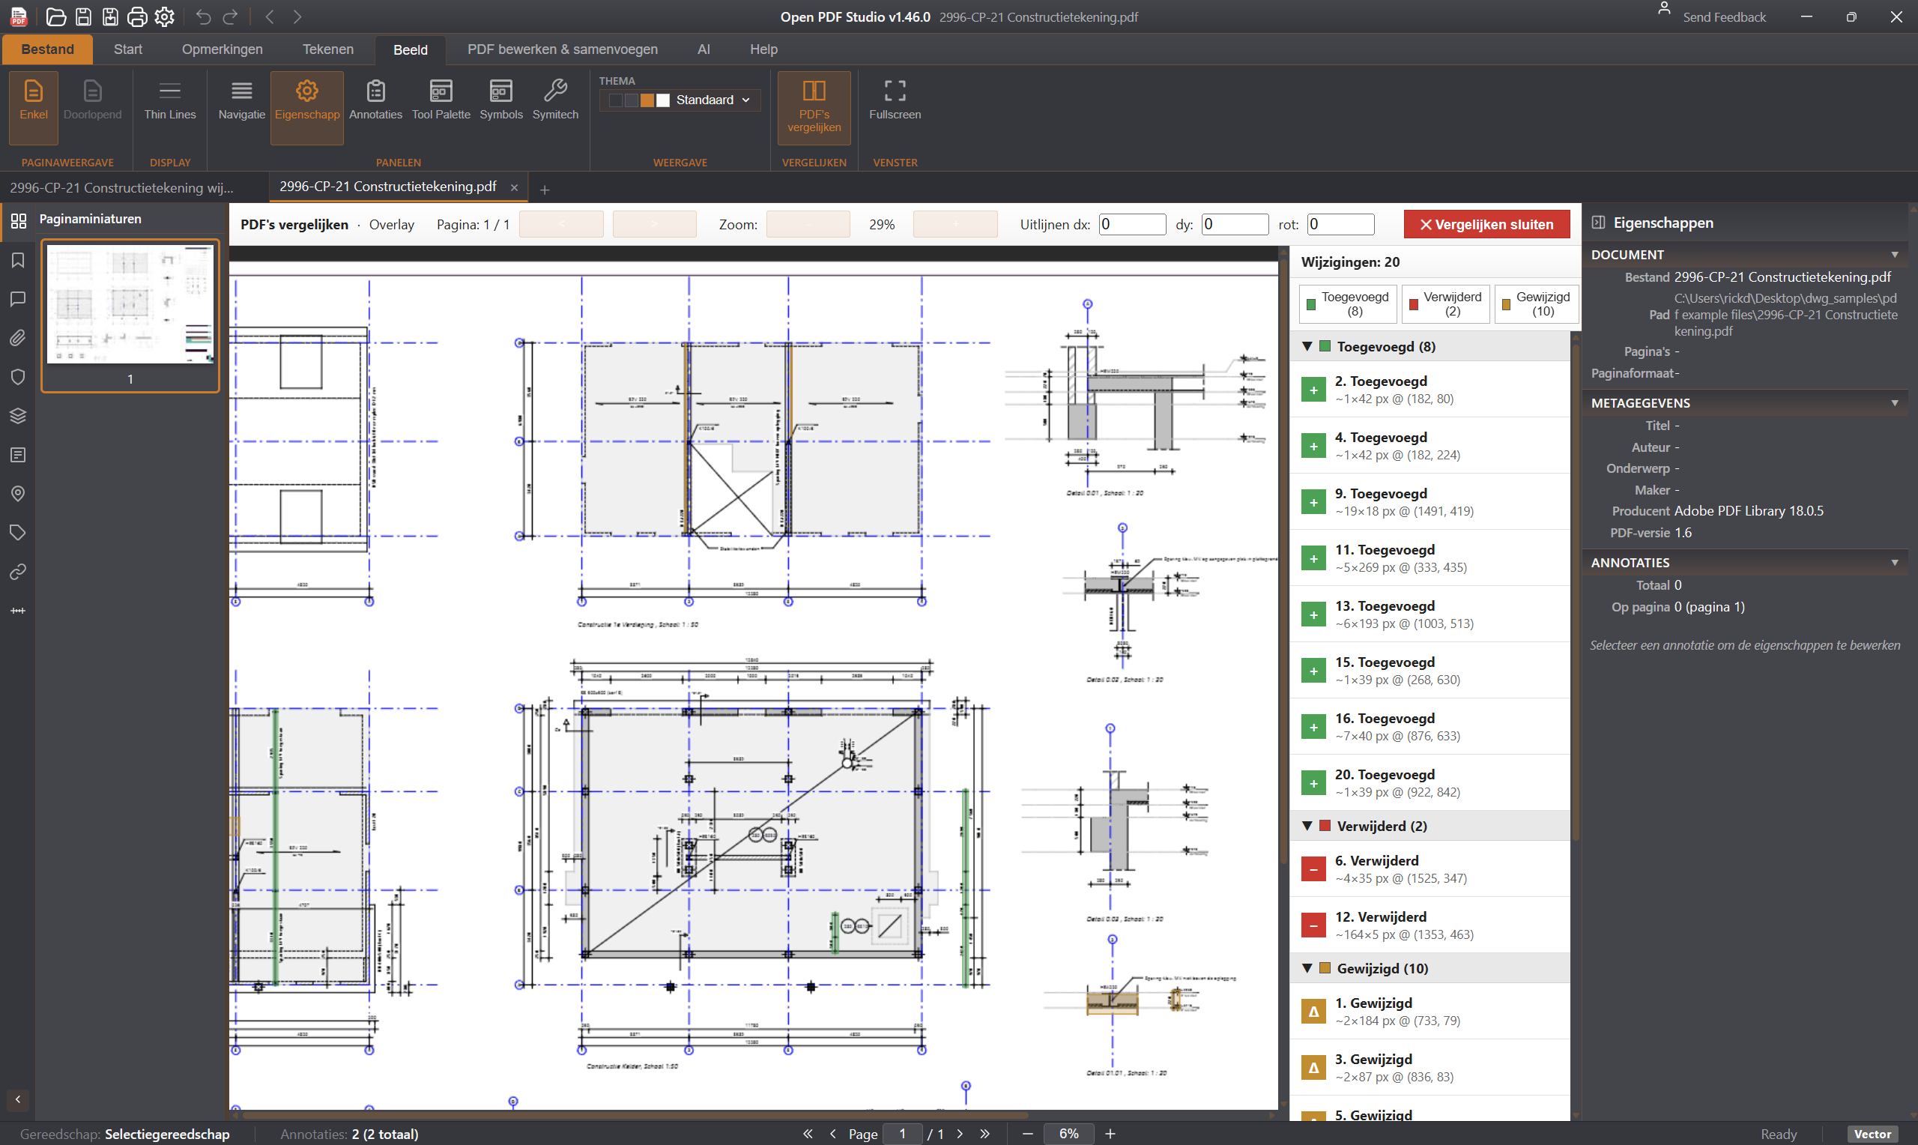Image resolution: width=1918 pixels, height=1145 pixels.
Task: Select change 1. Gewijzigd
Action: pos(1430,1012)
